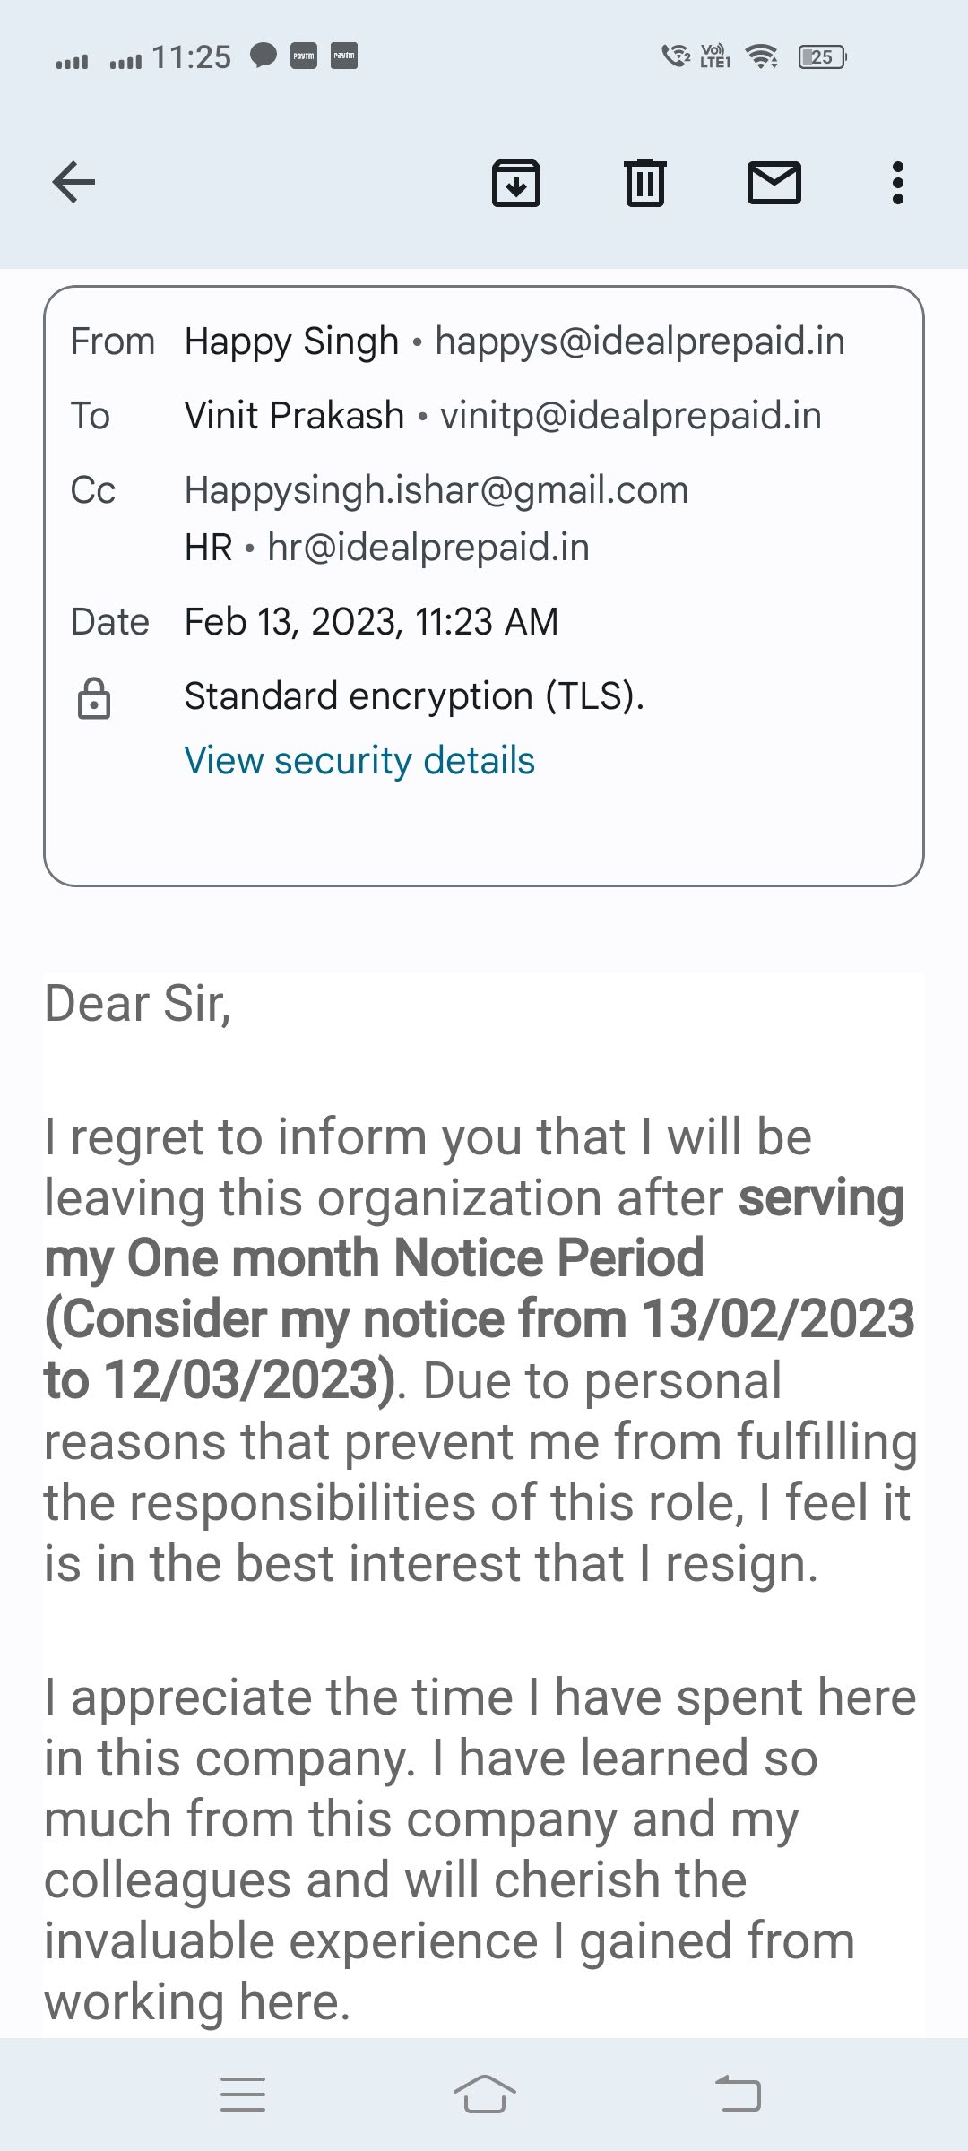Delete this email with trash icon
968x2151 pixels.
644,183
